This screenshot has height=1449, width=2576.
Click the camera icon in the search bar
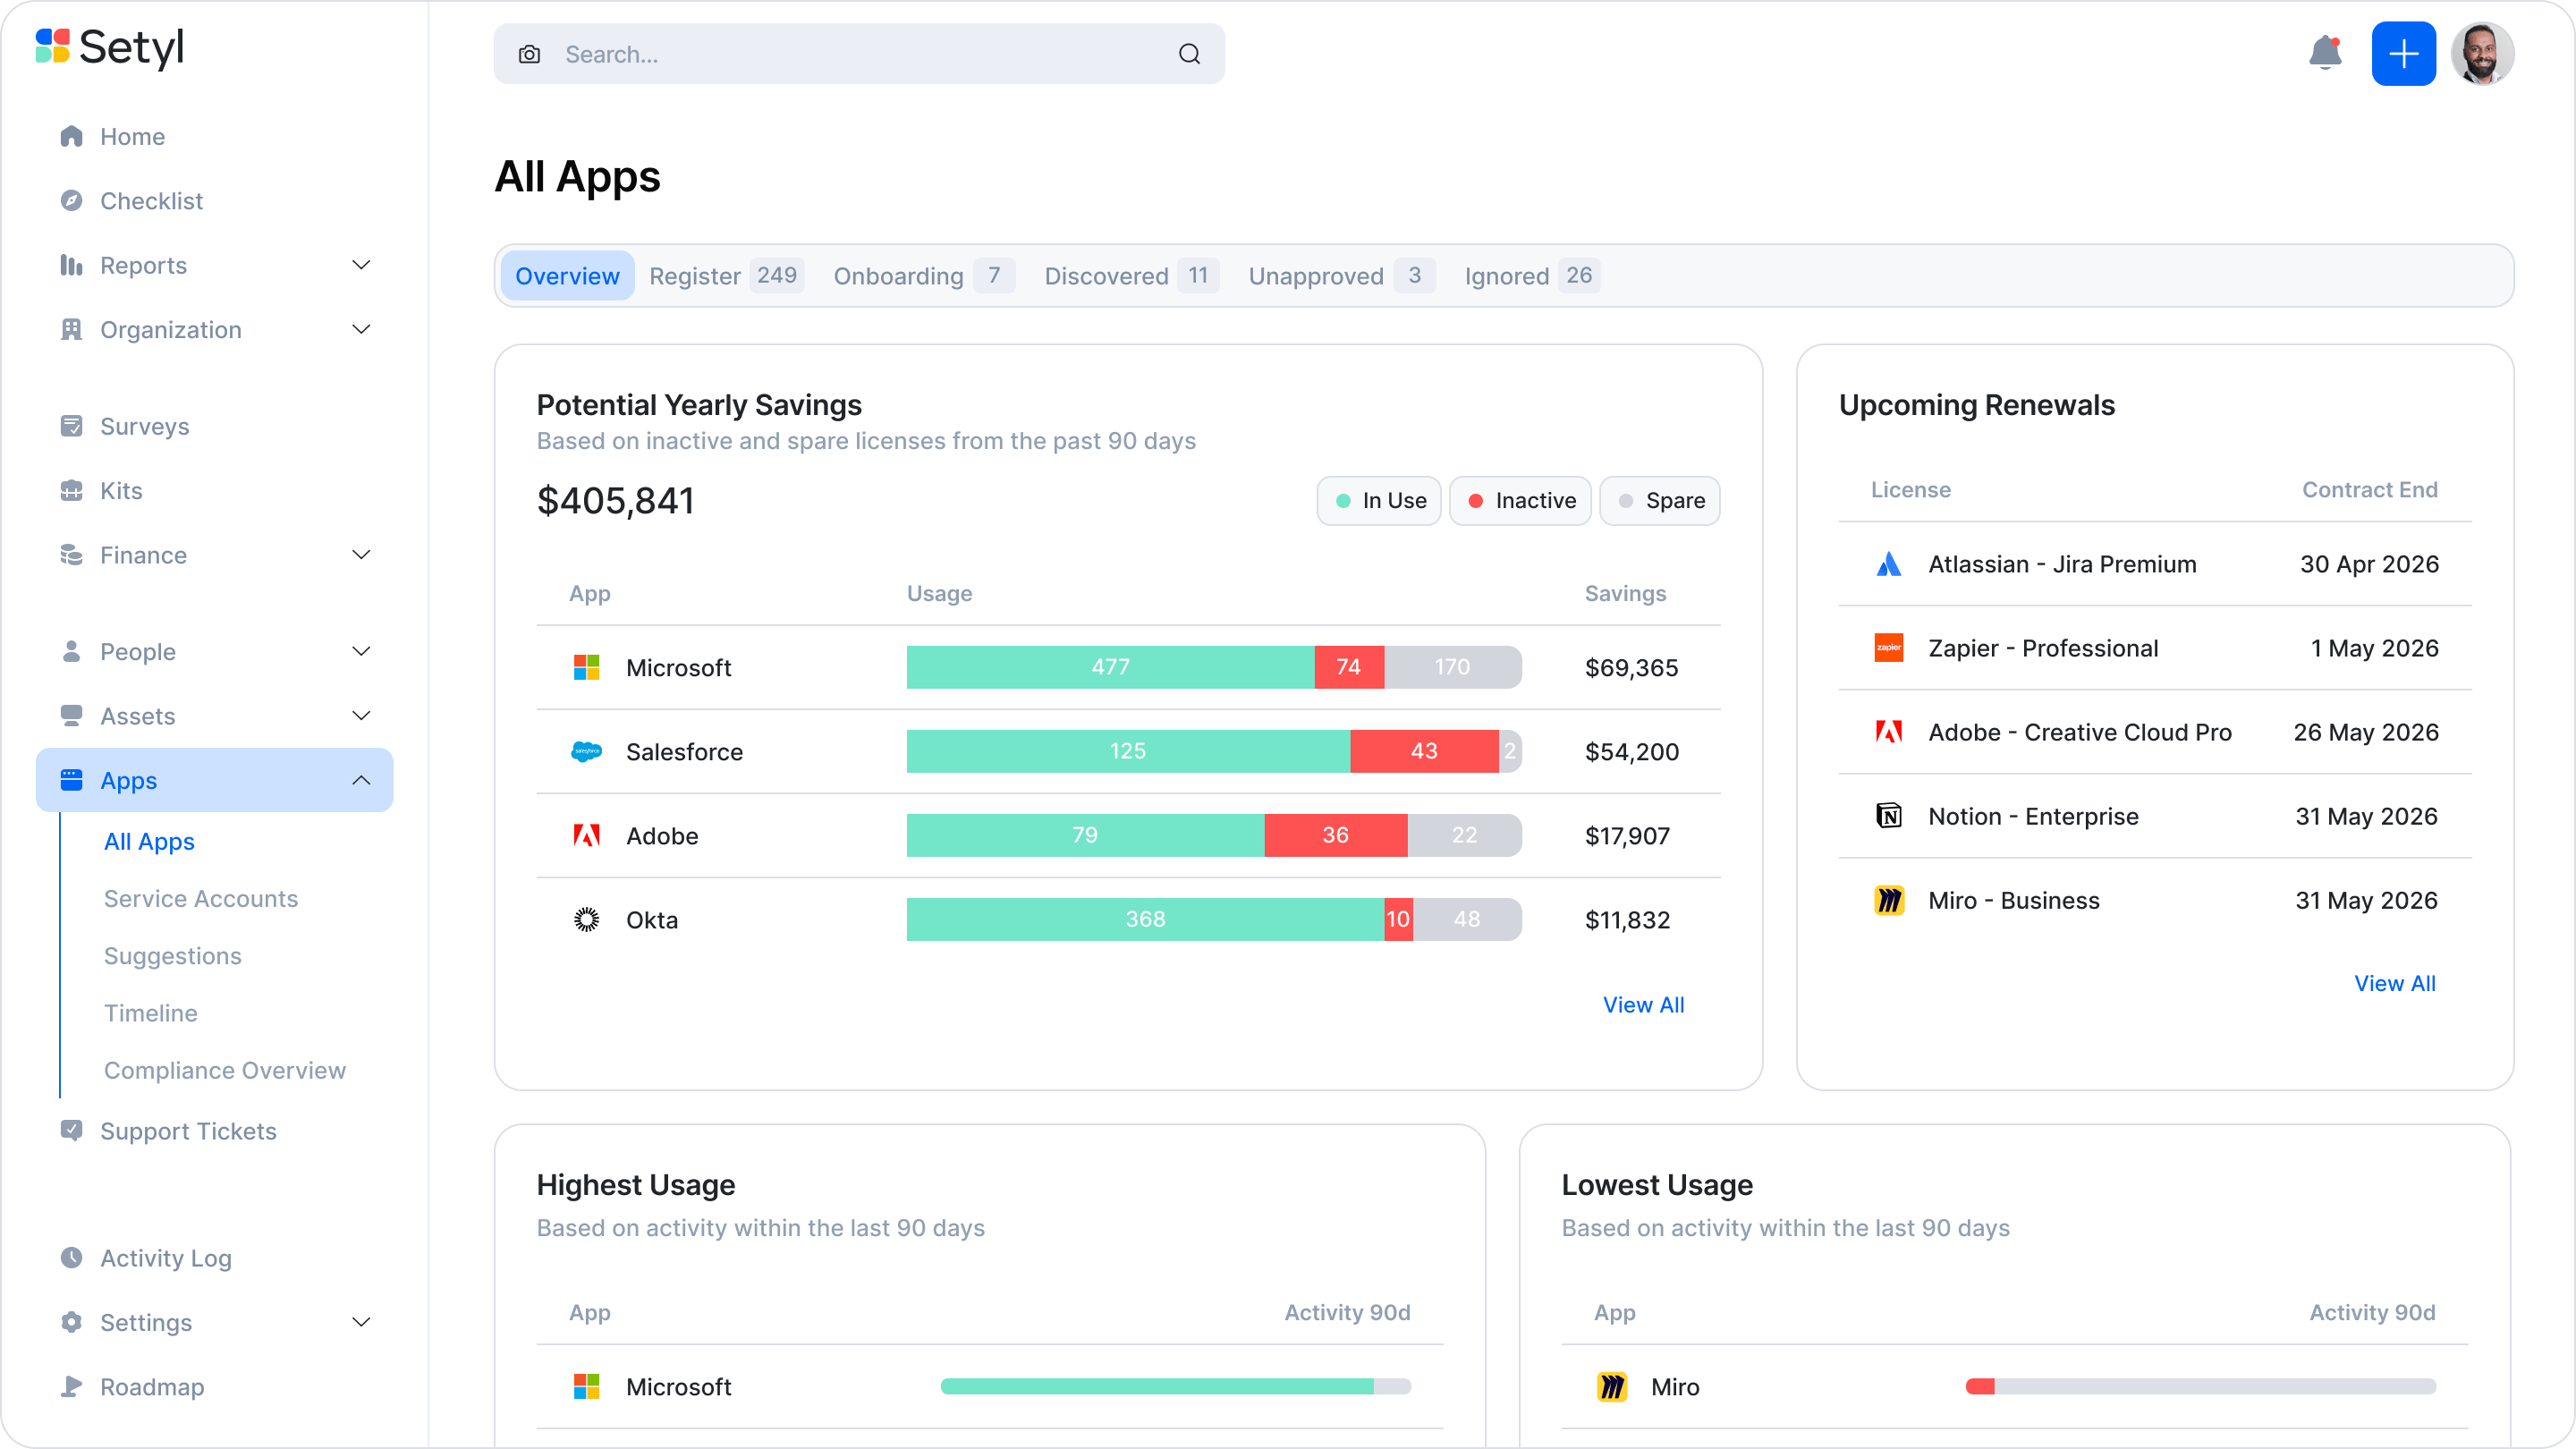(x=530, y=54)
